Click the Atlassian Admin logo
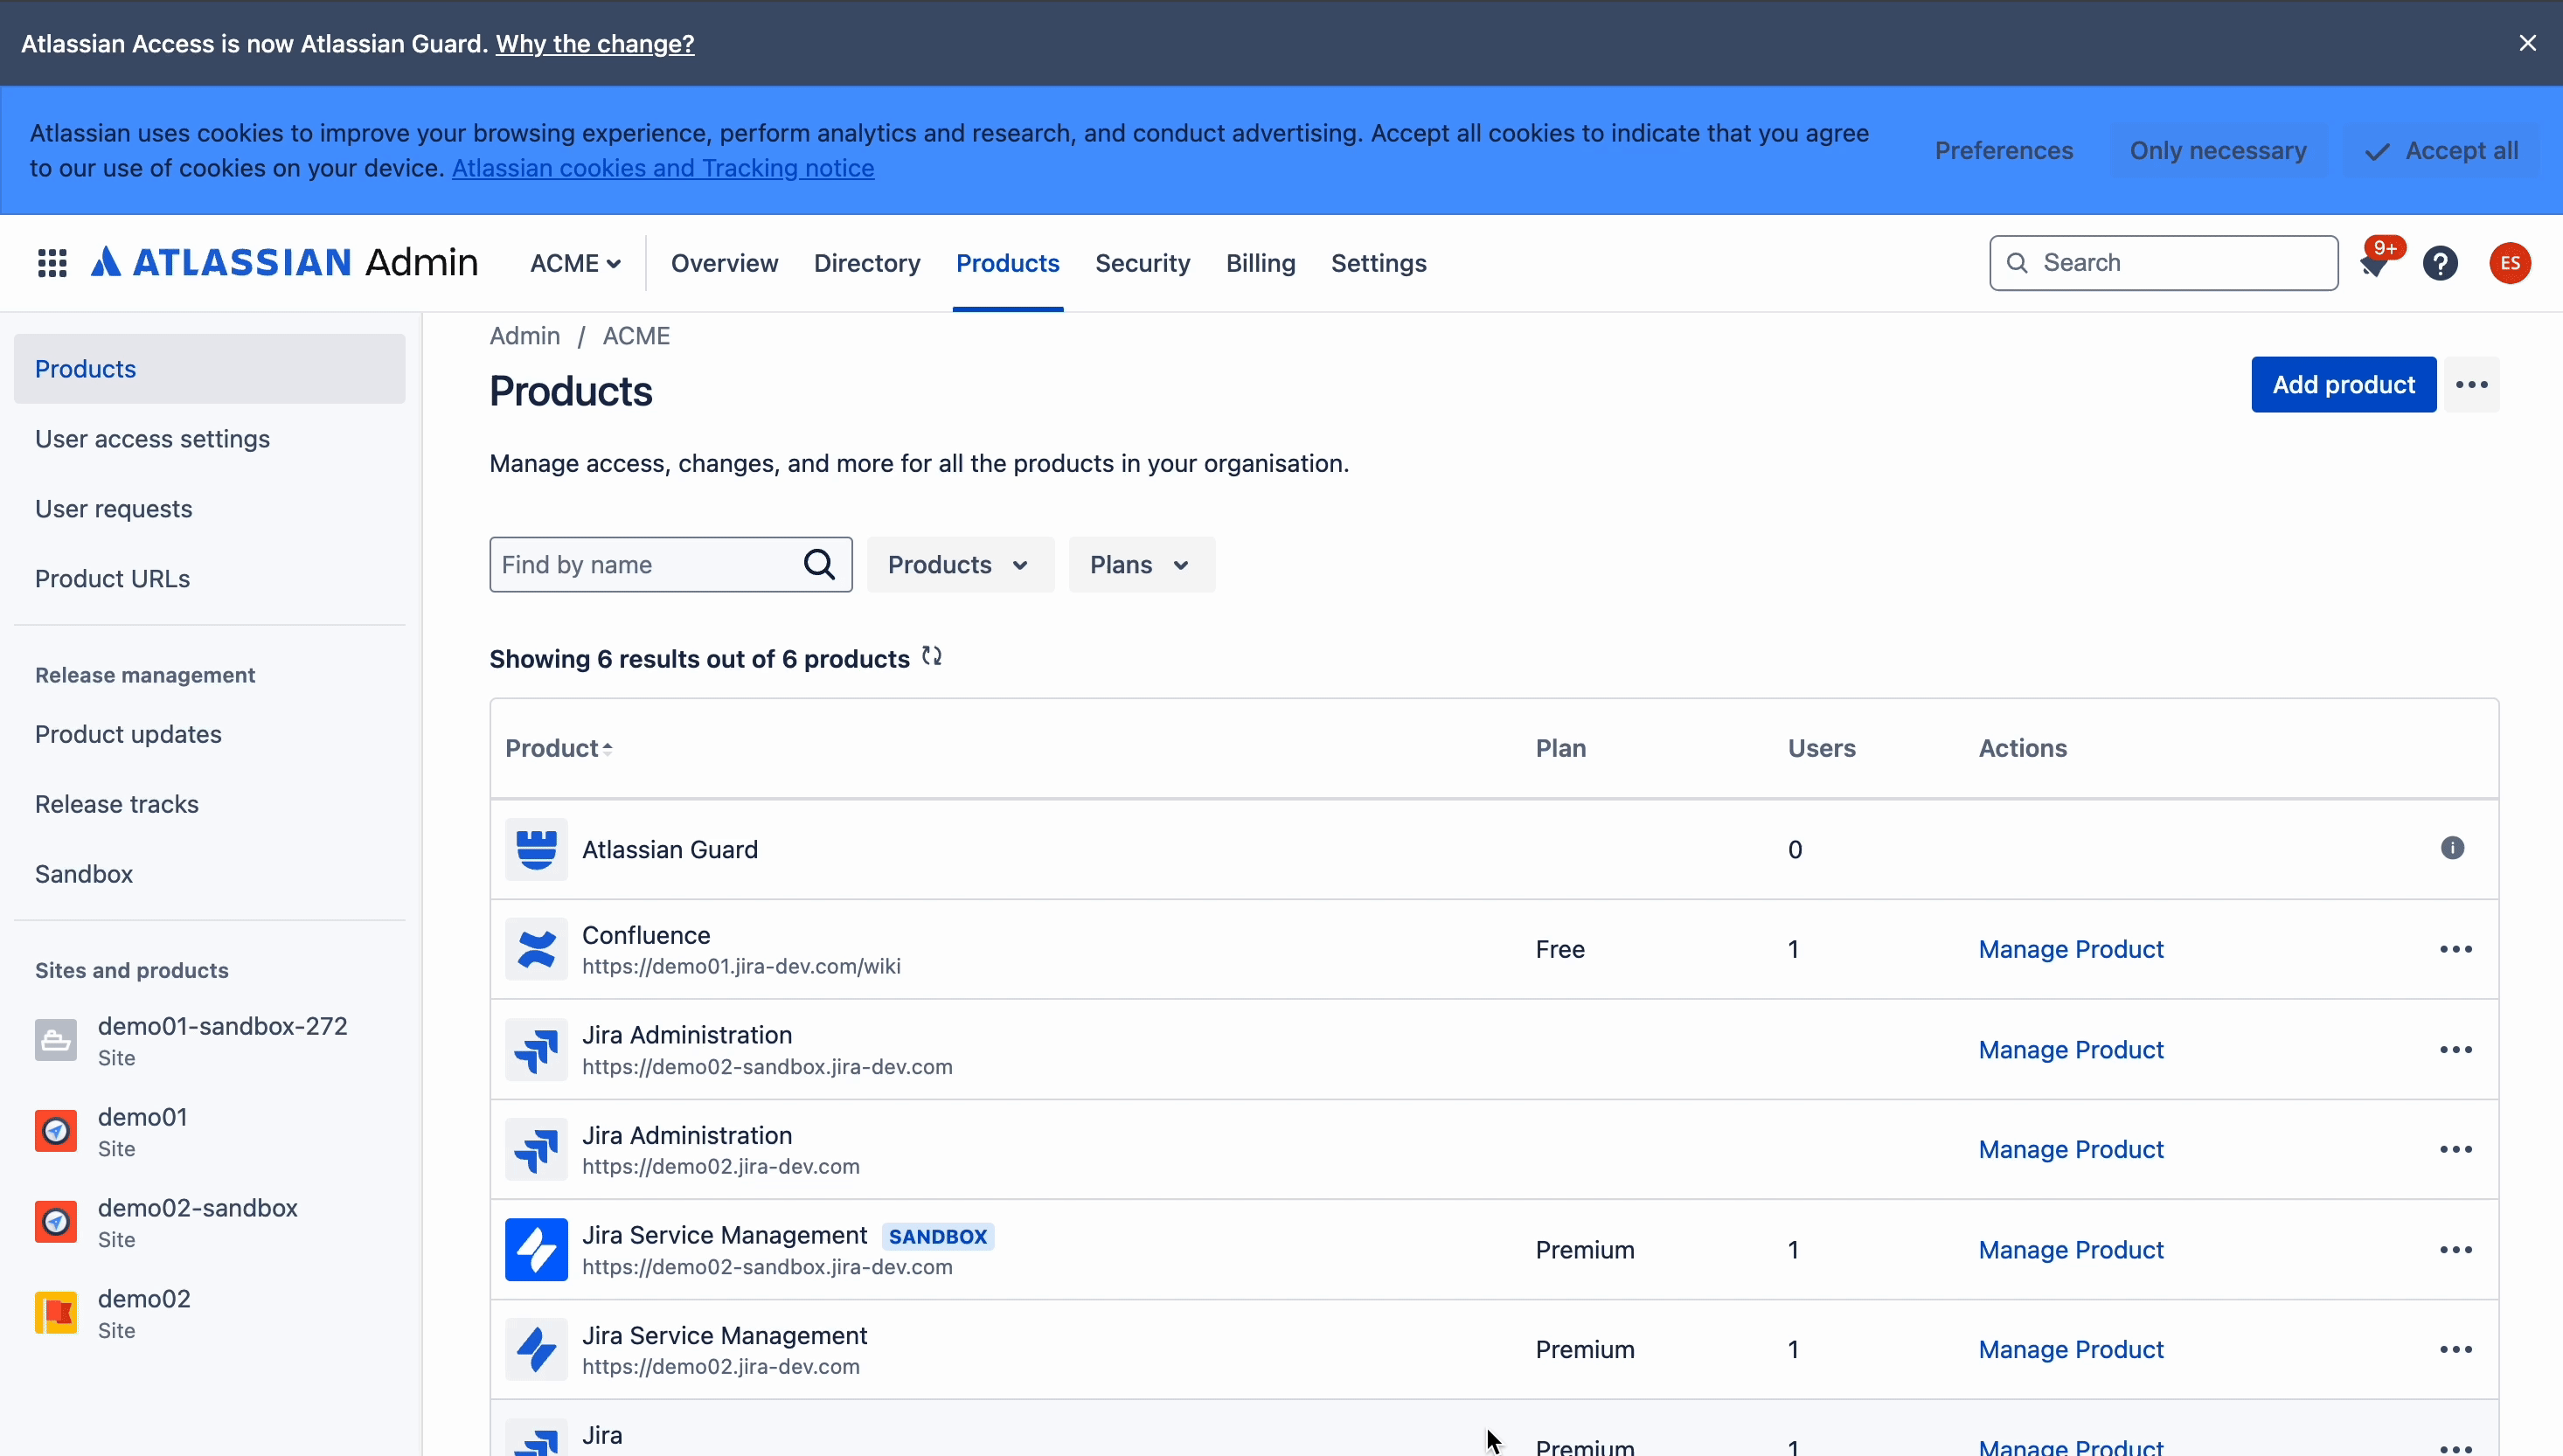This screenshot has width=2563, height=1456. [x=285, y=263]
